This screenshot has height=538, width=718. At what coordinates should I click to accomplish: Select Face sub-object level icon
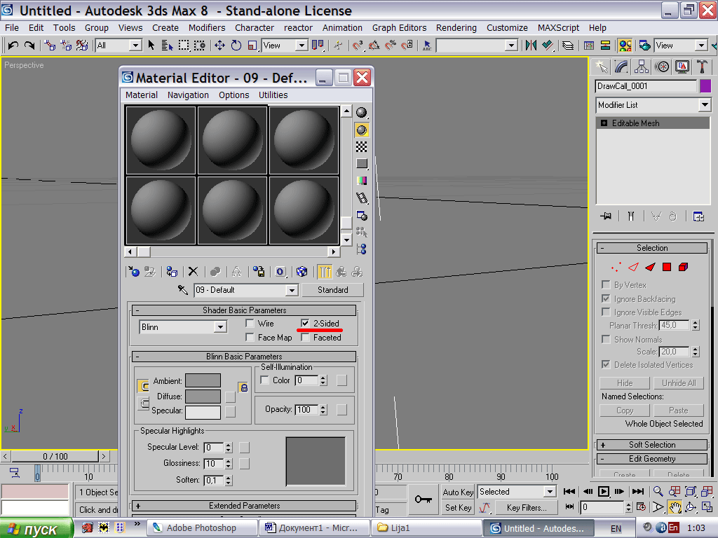(x=650, y=267)
